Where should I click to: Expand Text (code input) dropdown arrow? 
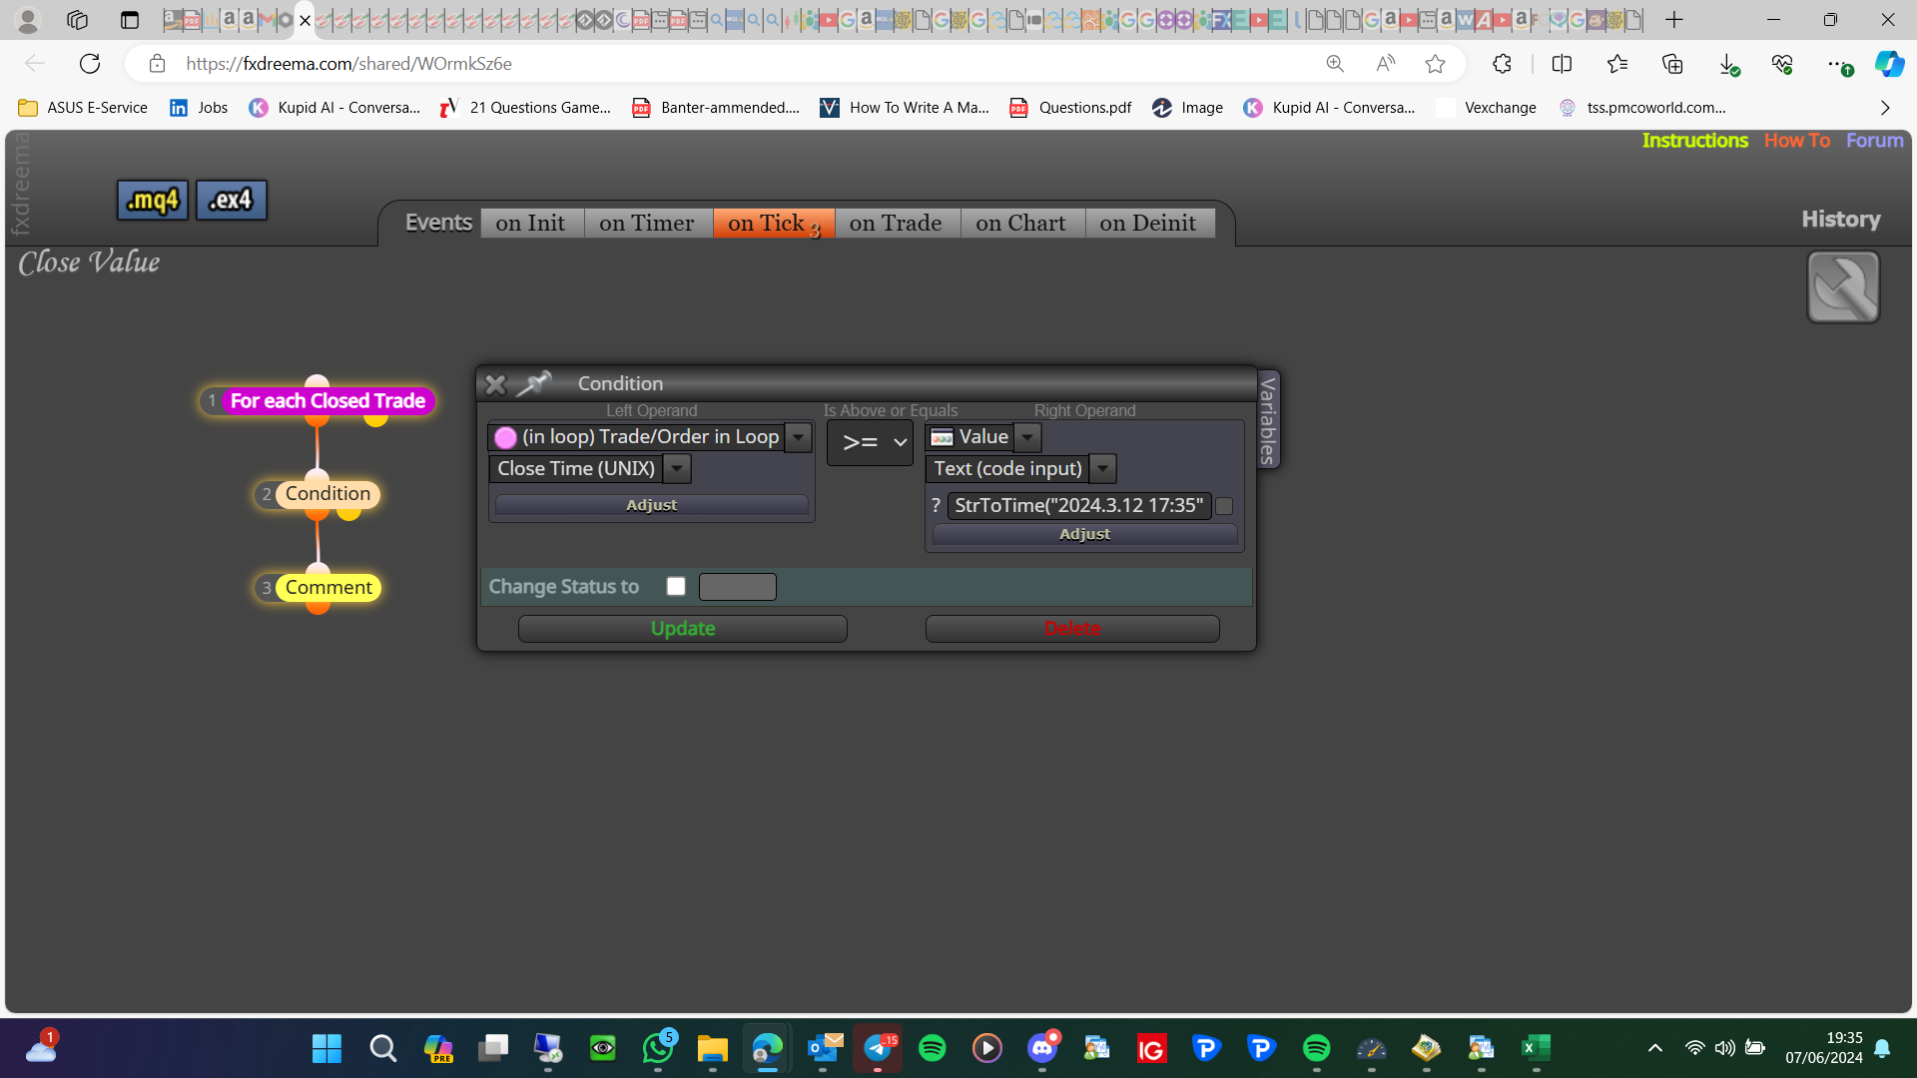[x=1103, y=469]
